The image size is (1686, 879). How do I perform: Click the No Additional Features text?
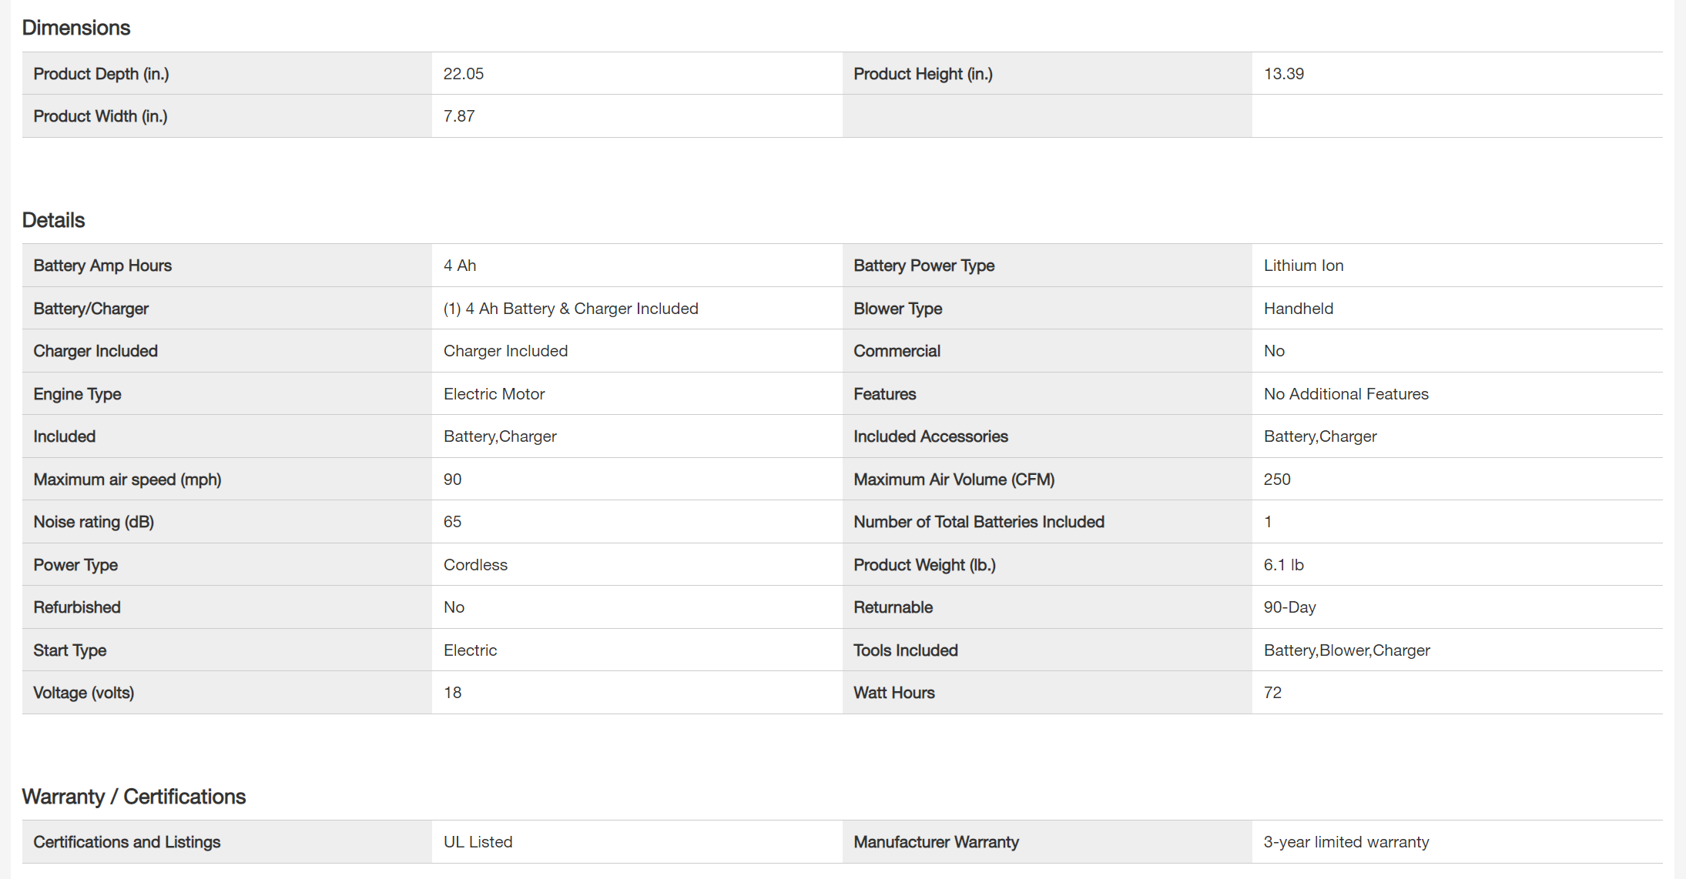1346,394
